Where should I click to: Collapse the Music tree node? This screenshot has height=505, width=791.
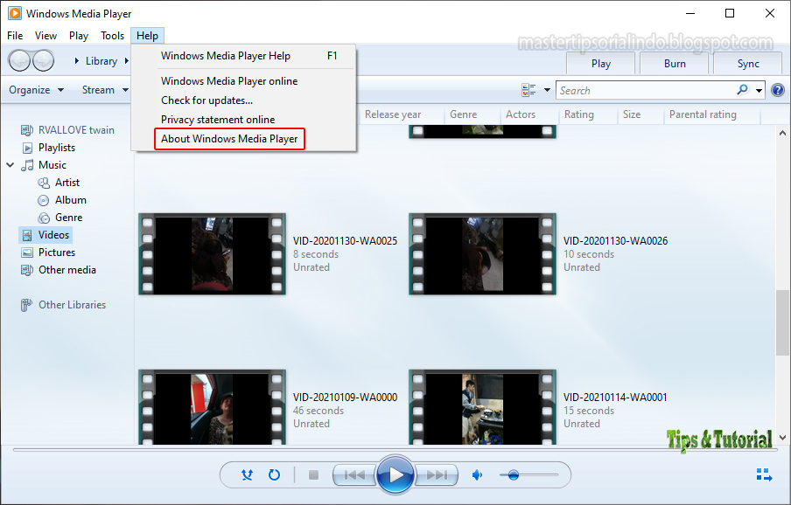tap(10, 165)
